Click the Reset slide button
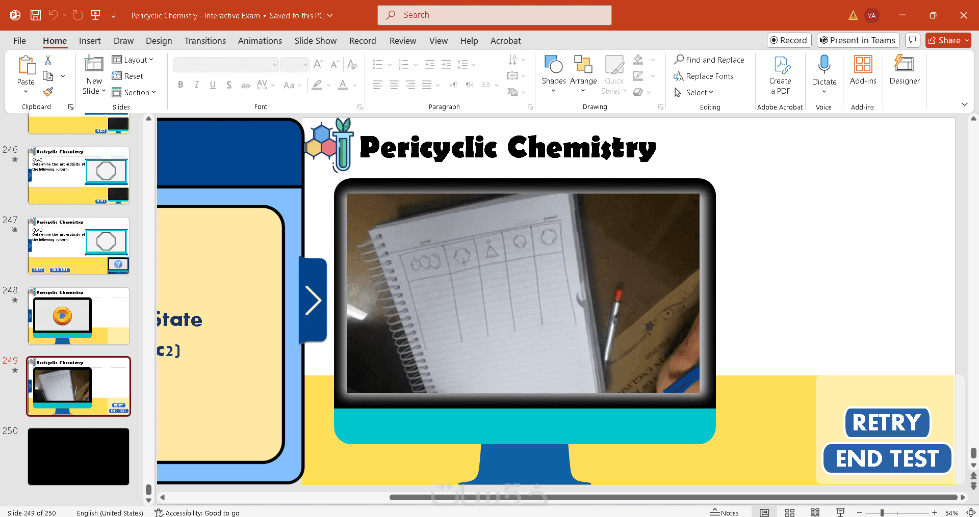 (127, 76)
